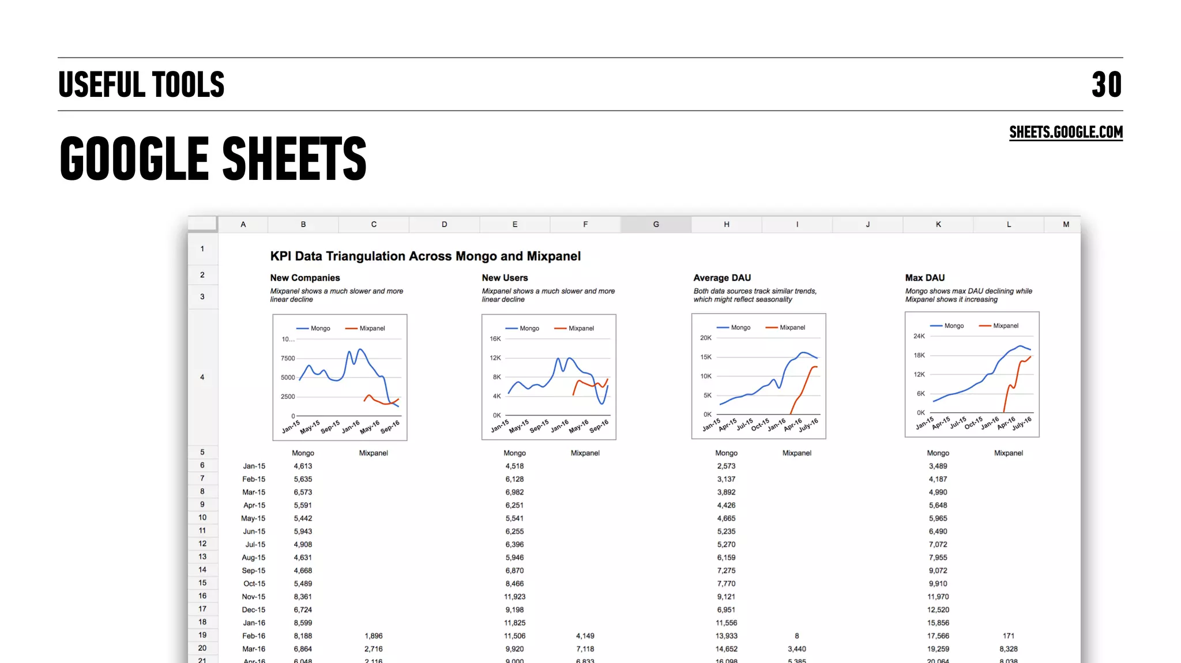This screenshot has height=663, width=1181.
Task: Click the New Companies line chart
Action: (340, 378)
